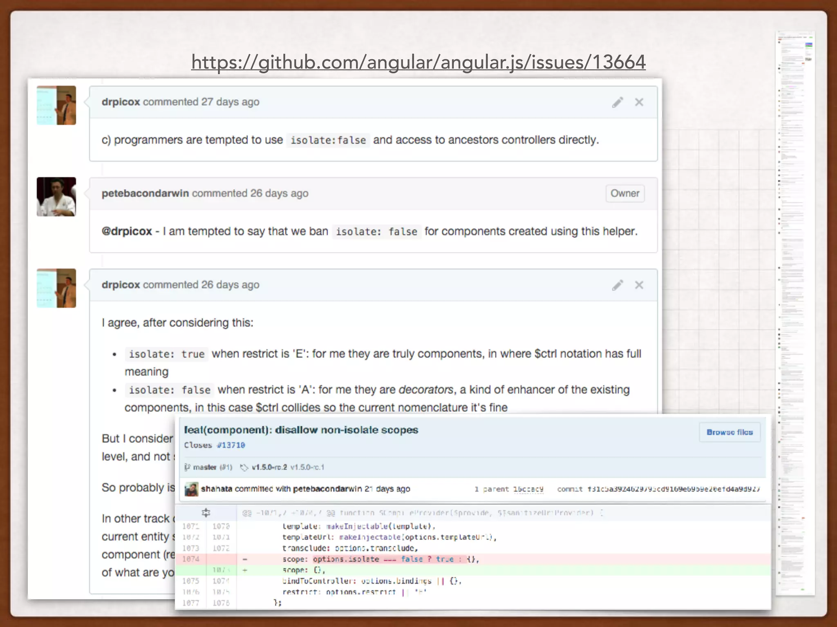Viewport: 837px width, 627px height.
Task: Click the v1.5.0-rc.2 tag
Action: [269, 467]
